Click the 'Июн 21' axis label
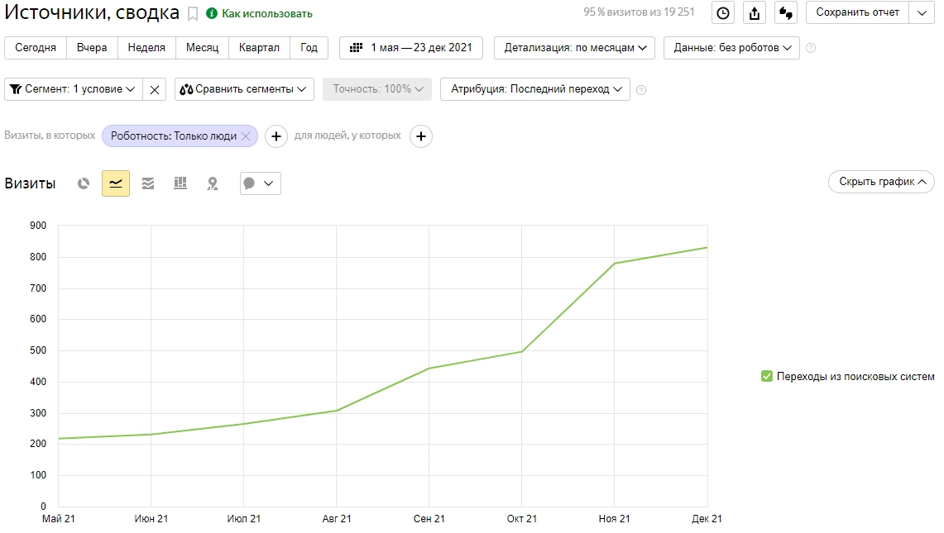Viewport: 944px width, 533px height. [151, 519]
